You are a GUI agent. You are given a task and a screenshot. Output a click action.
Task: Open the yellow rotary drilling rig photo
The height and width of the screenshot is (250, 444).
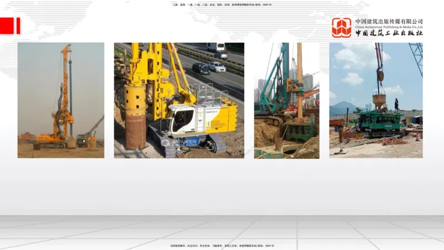pyautogui.click(x=179, y=100)
